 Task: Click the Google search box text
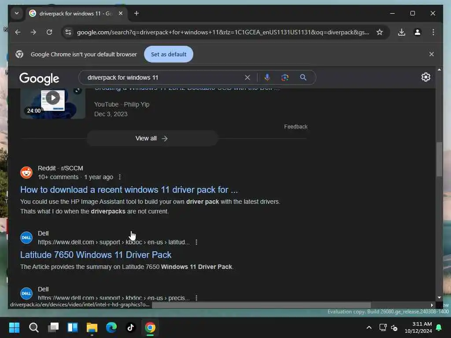(123, 77)
